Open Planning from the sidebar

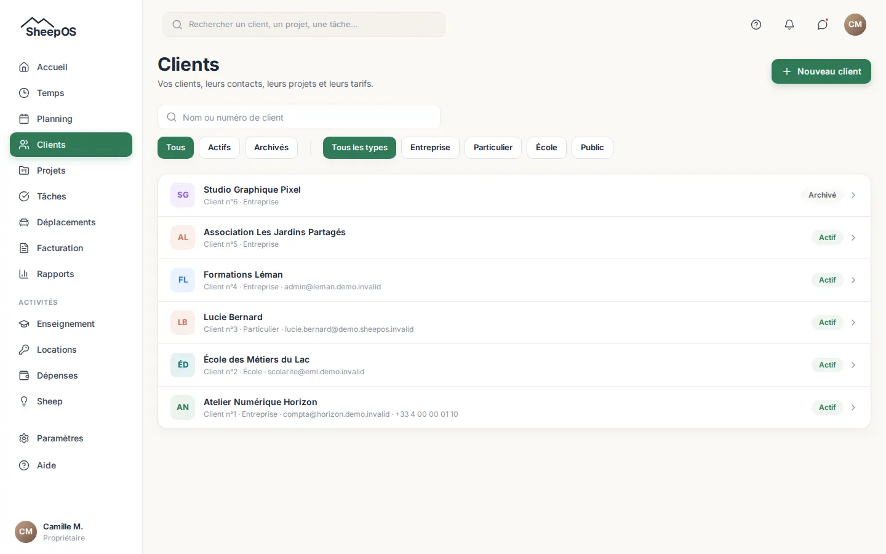(x=71, y=119)
